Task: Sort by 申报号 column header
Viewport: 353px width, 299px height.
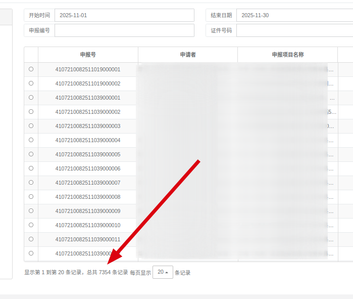Action: click(88, 55)
